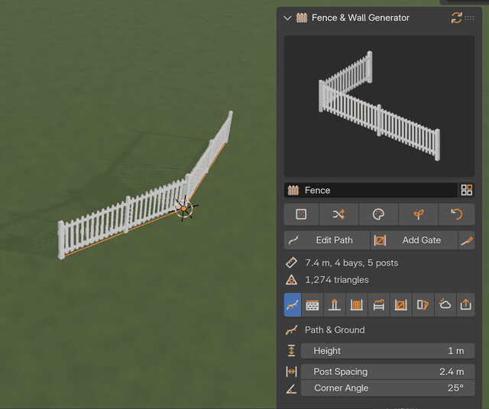Click the reset undo arrow icon button
This screenshot has height=409, width=489.
(457, 214)
